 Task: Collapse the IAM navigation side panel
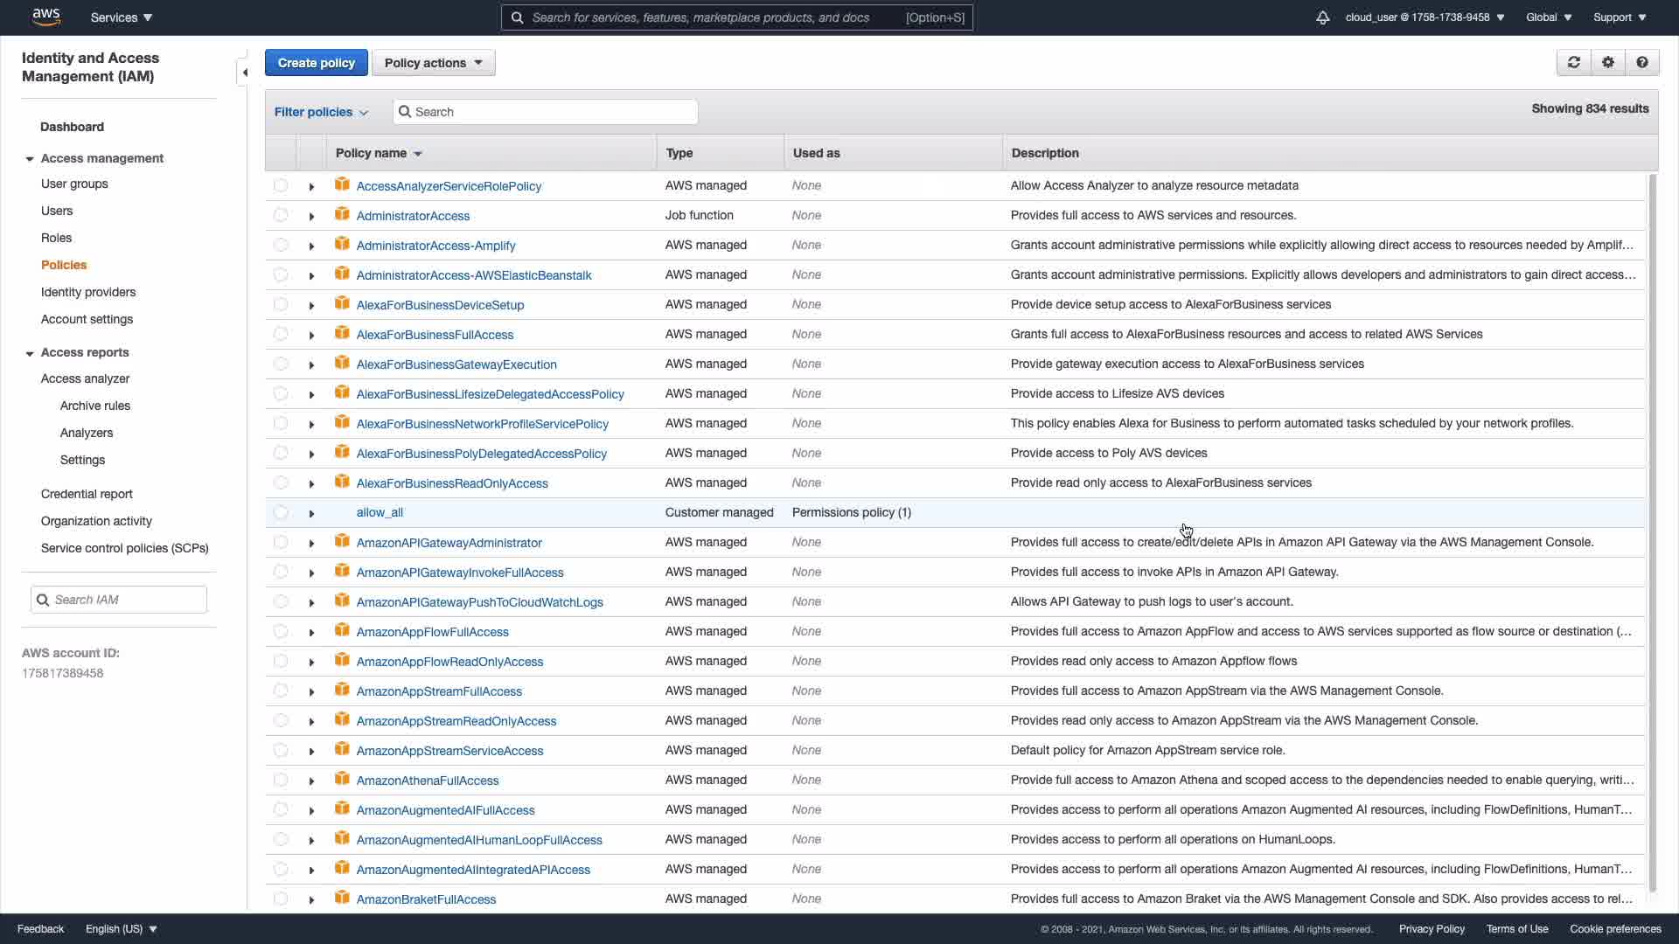point(244,73)
